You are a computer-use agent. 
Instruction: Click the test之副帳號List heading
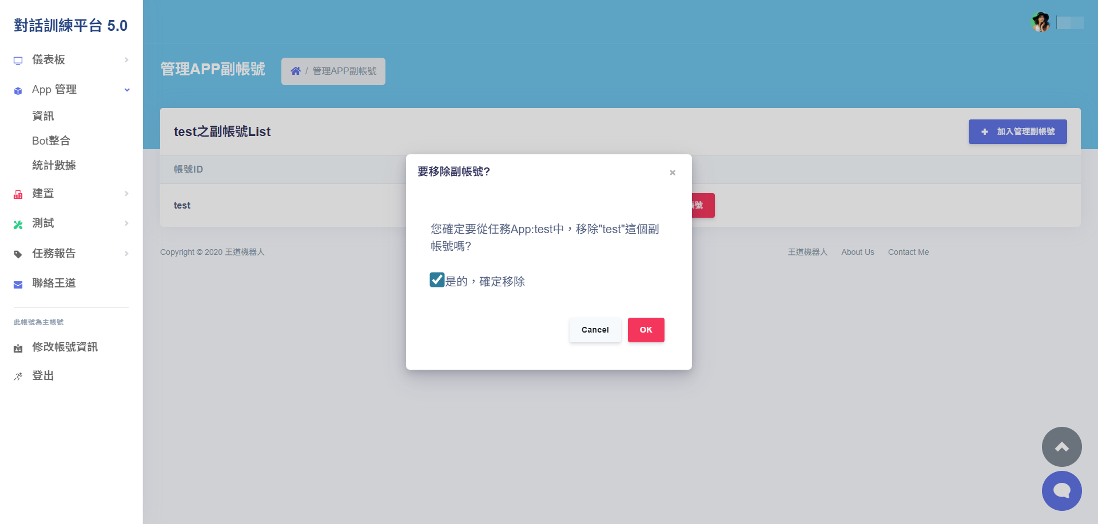[x=222, y=131]
